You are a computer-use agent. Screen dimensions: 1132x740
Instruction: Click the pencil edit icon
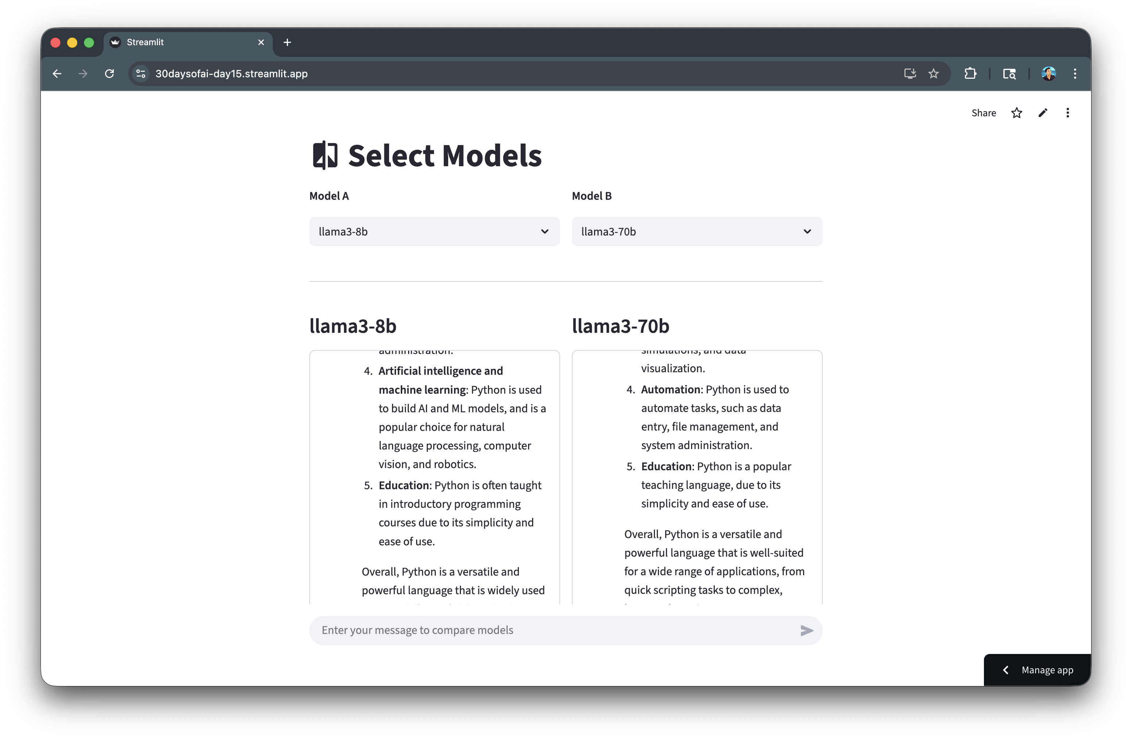[1043, 113]
